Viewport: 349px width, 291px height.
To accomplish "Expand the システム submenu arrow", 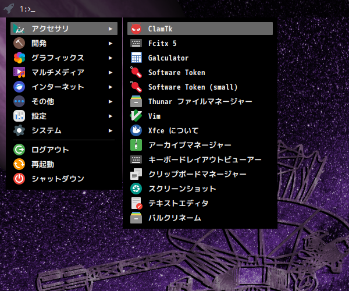I will pos(111,131).
